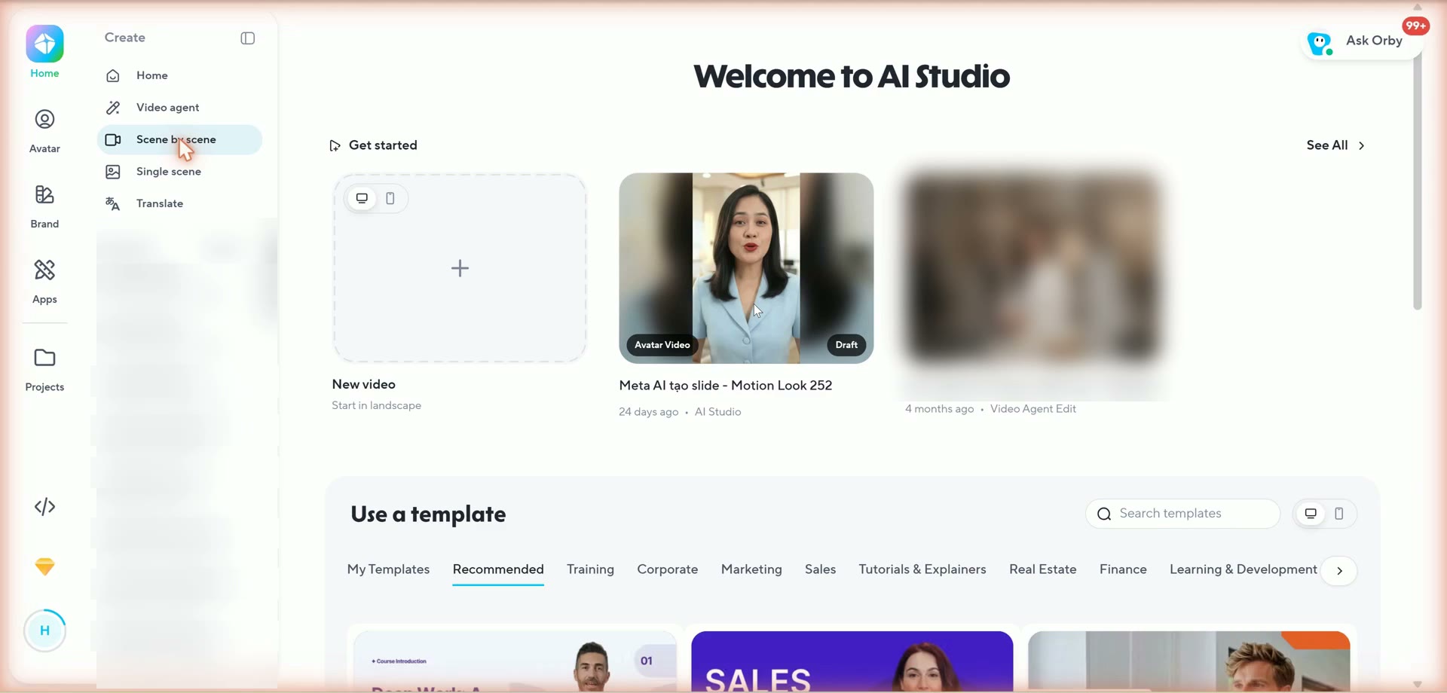Open the Ask Orby assistant

point(1361,41)
